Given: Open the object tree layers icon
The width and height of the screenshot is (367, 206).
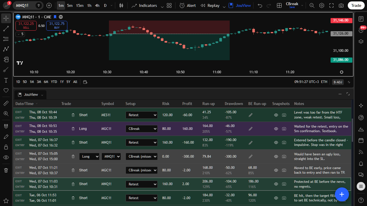Looking at the screenshot, I should tap(361, 41).
